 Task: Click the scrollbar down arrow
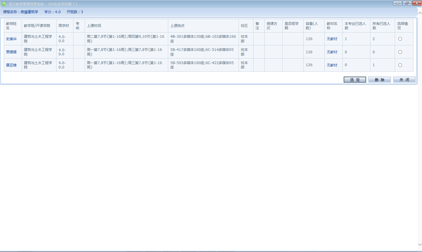click(x=420, y=244)
